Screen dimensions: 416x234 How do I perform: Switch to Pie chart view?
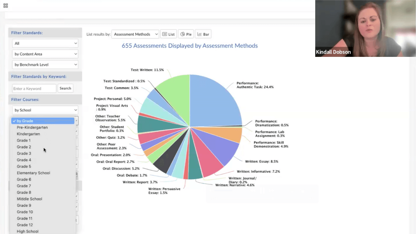tap(186, 34)
